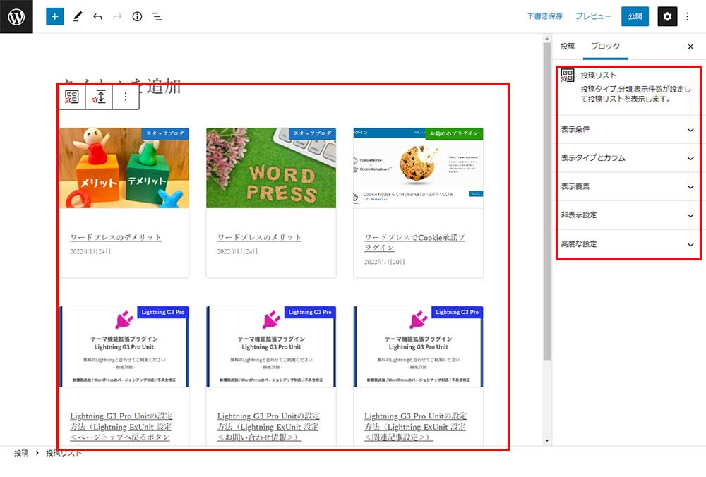Viewport: 706px width, 477px height.
Task: Expand the 表示条件 panel
Action: coord(628,130)
